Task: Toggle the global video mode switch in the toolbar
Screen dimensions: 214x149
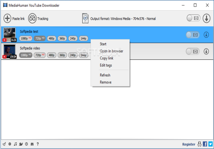Action: coord(193,18)
